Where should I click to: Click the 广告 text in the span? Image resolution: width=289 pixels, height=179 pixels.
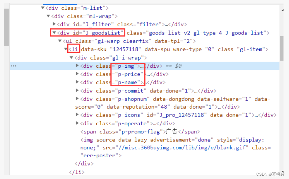coord(172,132)
